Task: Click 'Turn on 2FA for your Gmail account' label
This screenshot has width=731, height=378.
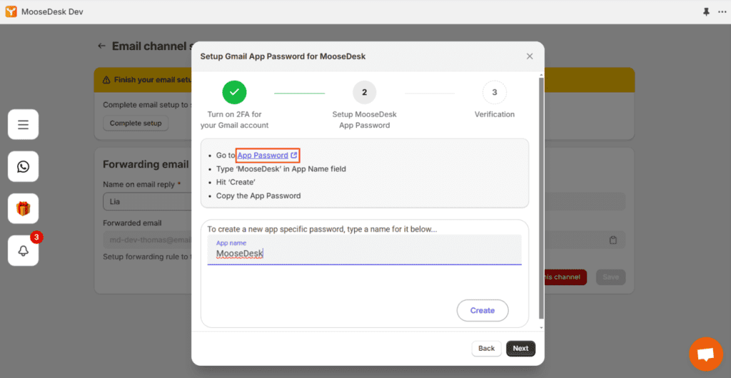Action: click(234, 120)
